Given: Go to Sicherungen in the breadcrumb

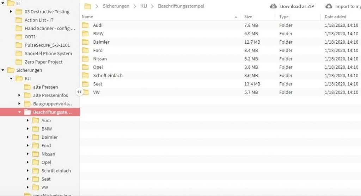Looking at the screenshot, I should click(116, 6).
